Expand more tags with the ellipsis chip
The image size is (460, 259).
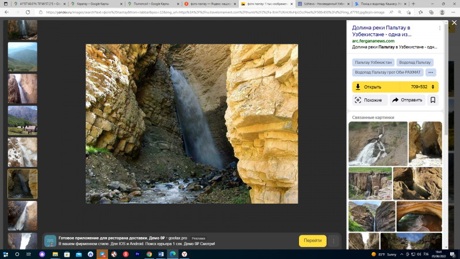(431, 73)
